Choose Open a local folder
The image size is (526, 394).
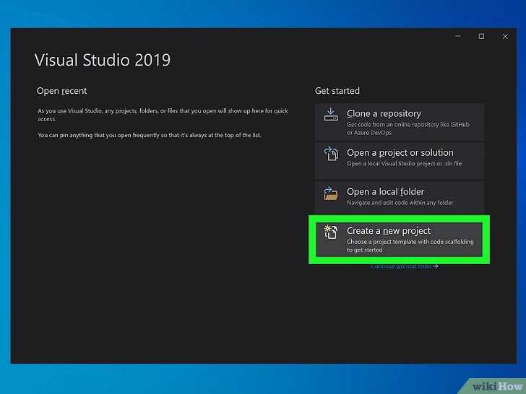click(399, 198)
